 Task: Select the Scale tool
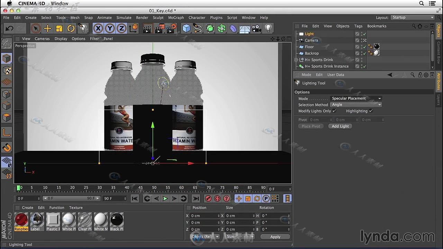pyautogui.click(x=59, y=28)
